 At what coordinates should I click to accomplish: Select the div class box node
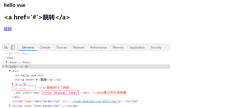pos(28,93)
